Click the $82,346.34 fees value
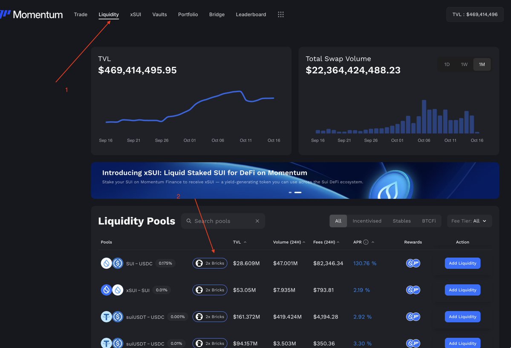Screen dimensions: 511x348 (x=328, y=263)
